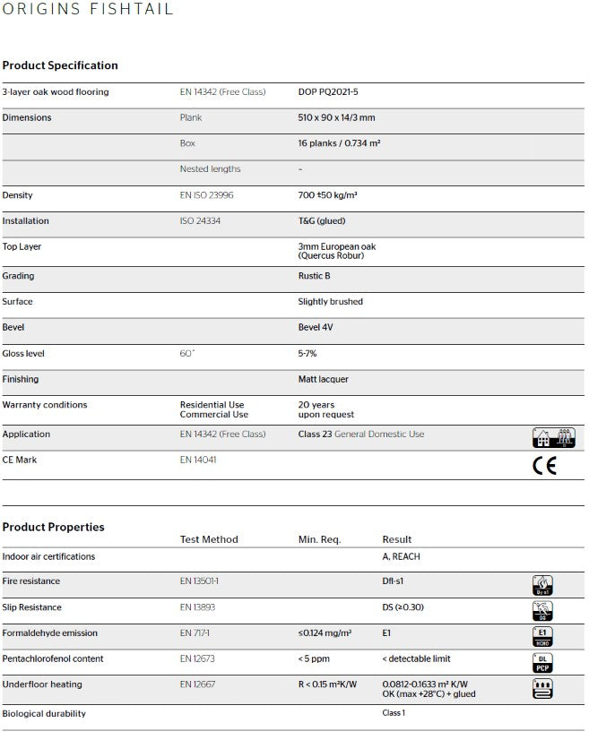Click the EN 14041 CE Mark standard
Screen dimensions: 589x740
(x=198, y=460)
